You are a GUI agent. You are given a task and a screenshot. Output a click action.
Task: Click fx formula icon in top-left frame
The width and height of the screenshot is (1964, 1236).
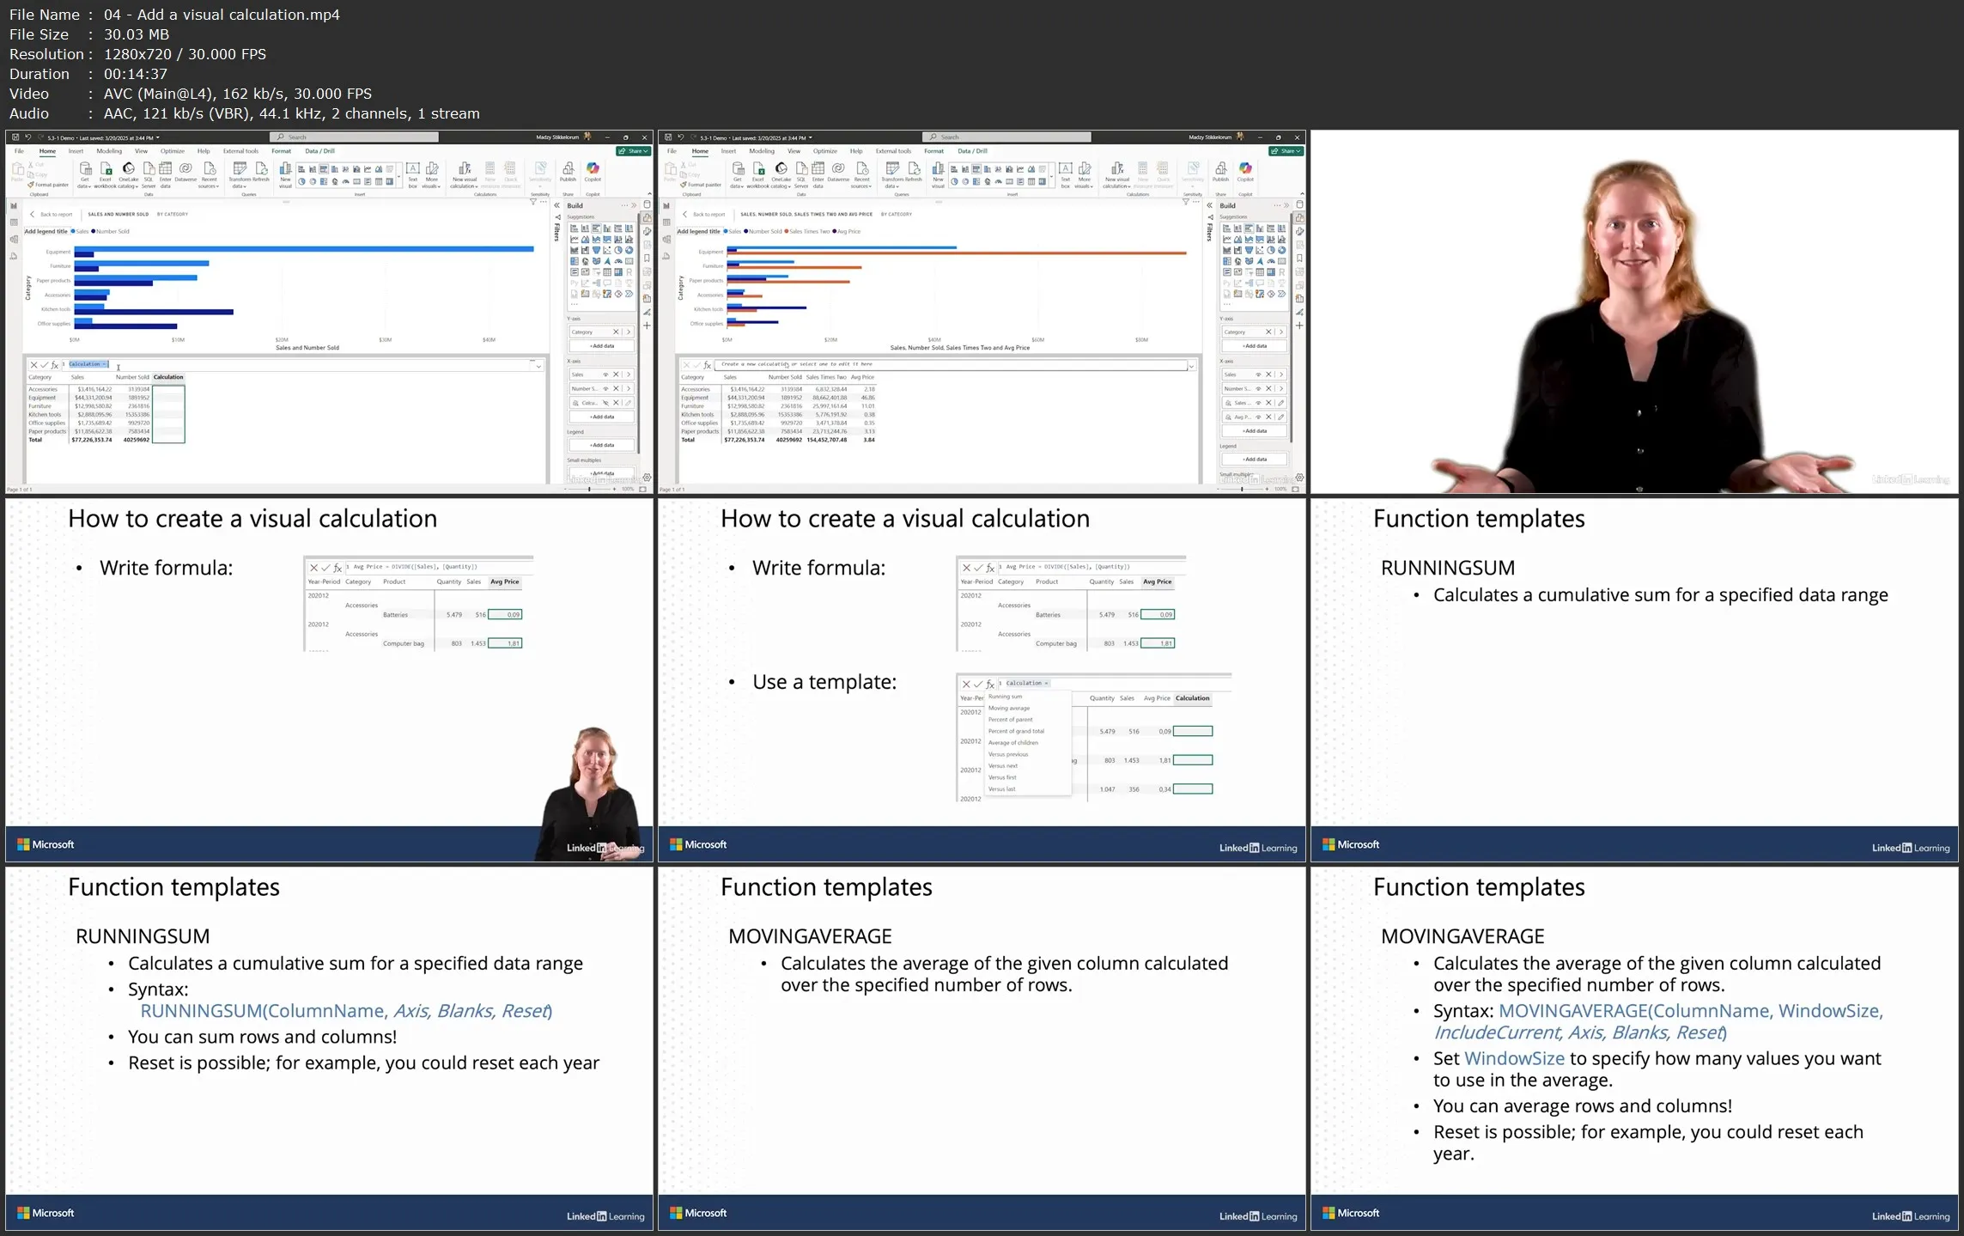point(55,365)
